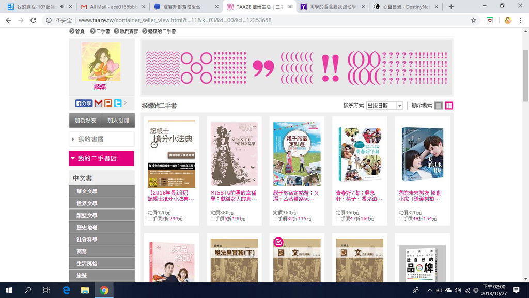Click 加入訂閱 button

118,120
